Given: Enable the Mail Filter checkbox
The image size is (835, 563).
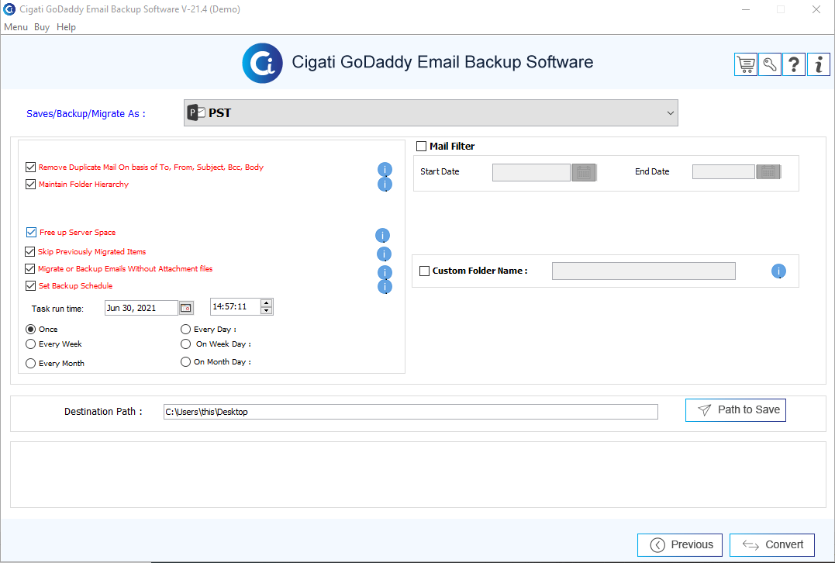Looking at the screenshot, I should tap(421, 146).
